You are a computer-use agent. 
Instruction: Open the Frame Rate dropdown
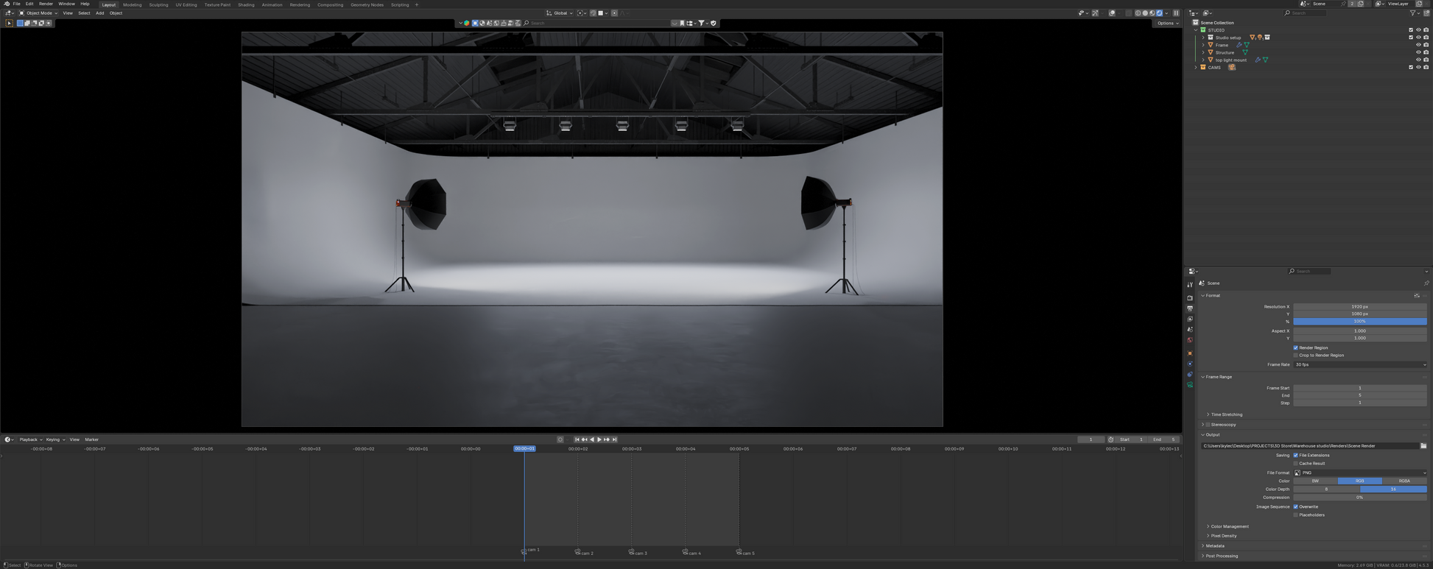(1359, 364)
